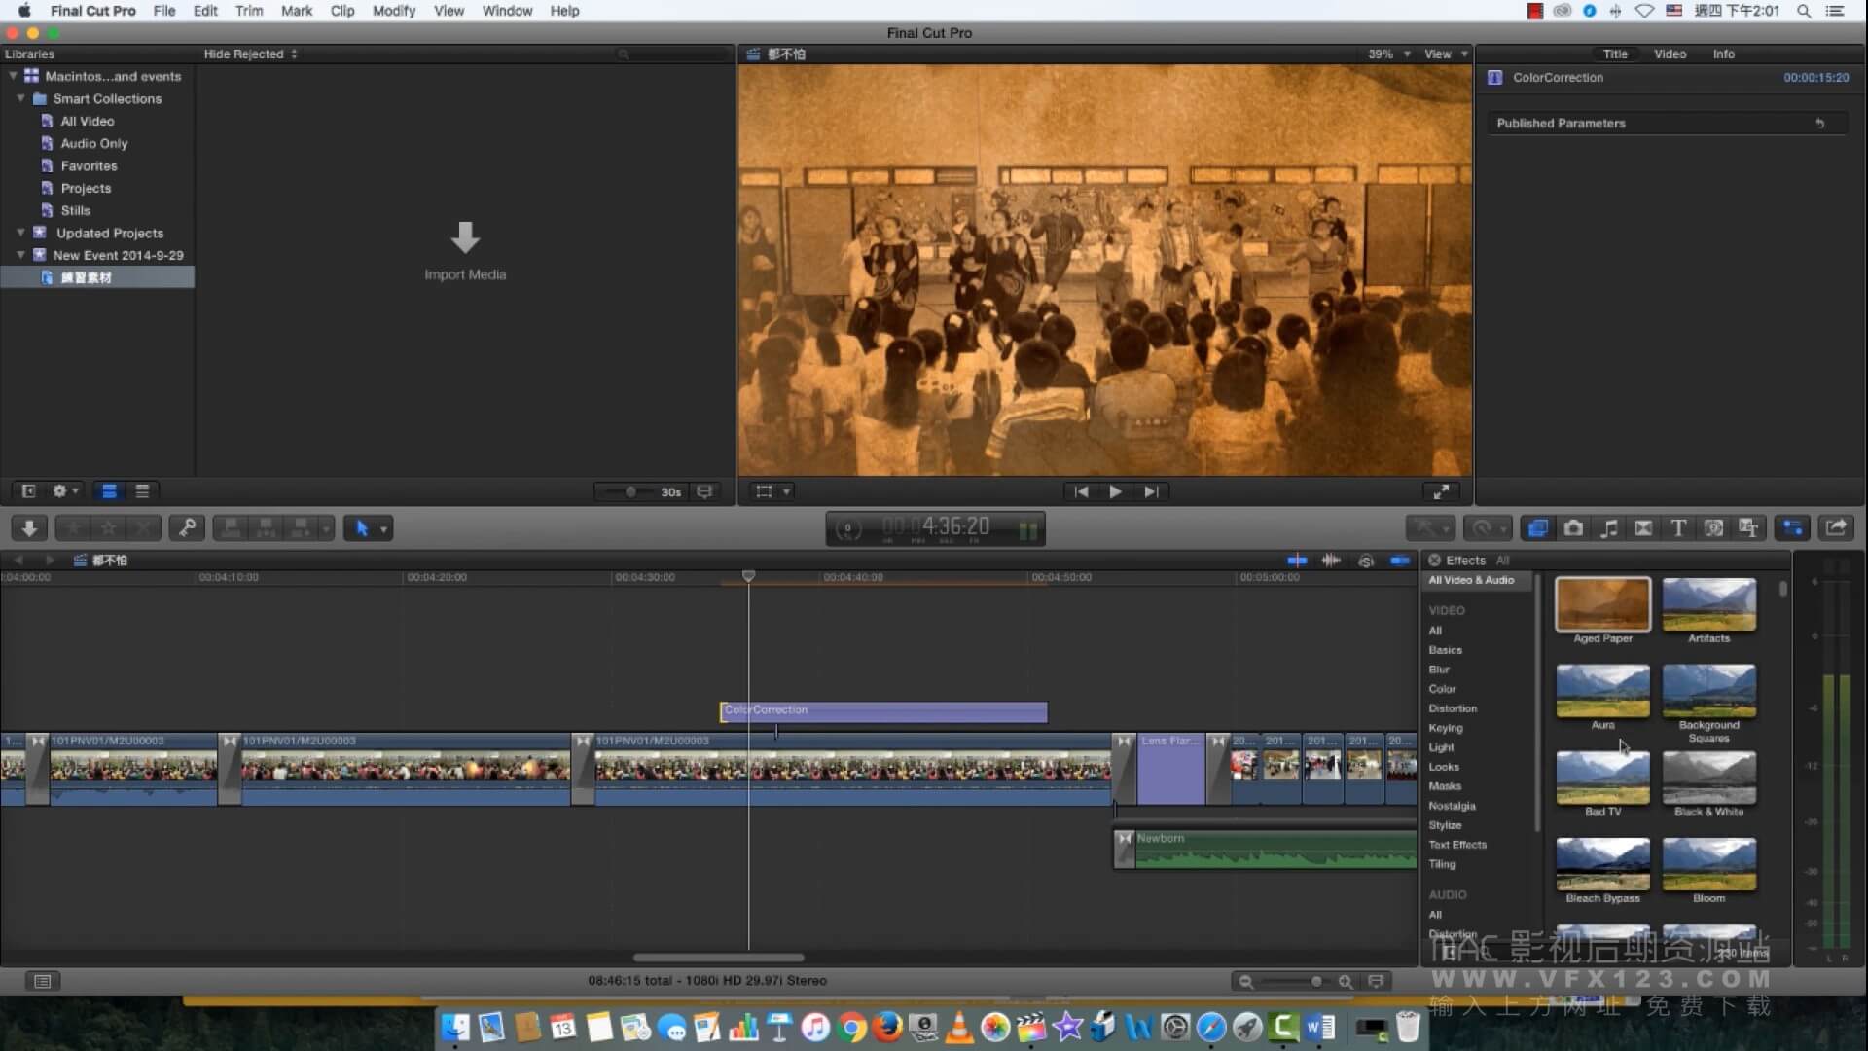
Task: Switch viewer to full screen
Action: pos(1441,491)
